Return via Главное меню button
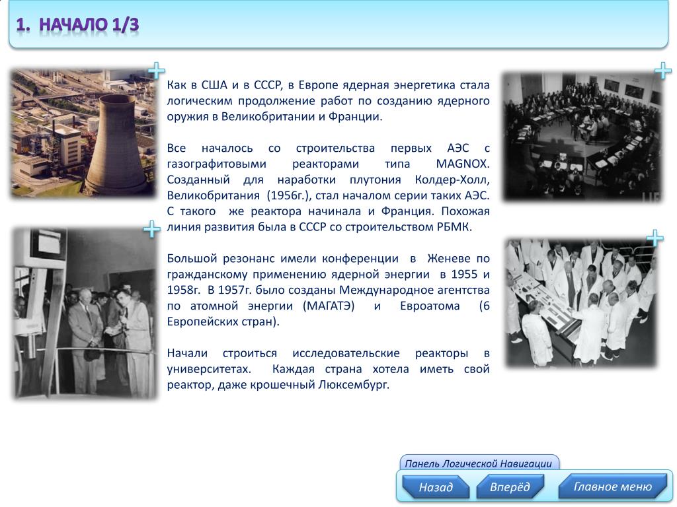 pos(613,487)
